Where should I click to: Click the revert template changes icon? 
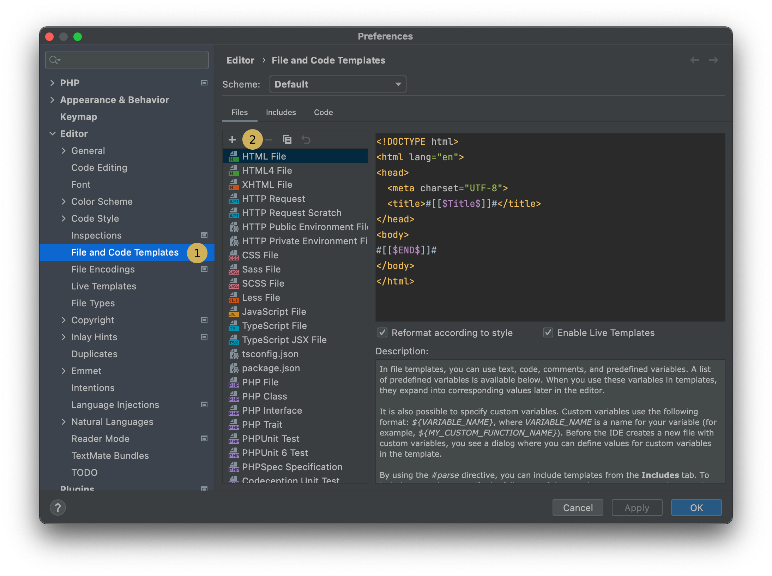click(x=306, y=140)
